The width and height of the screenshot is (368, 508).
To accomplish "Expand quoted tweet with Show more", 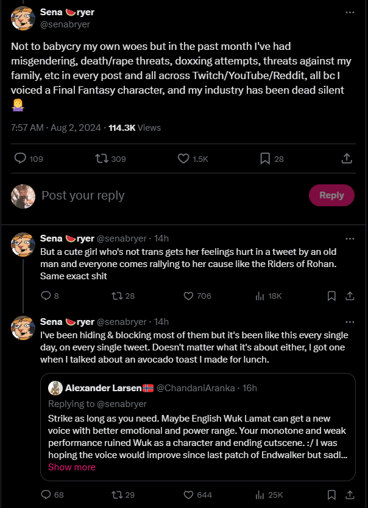I will pos(72,467).
